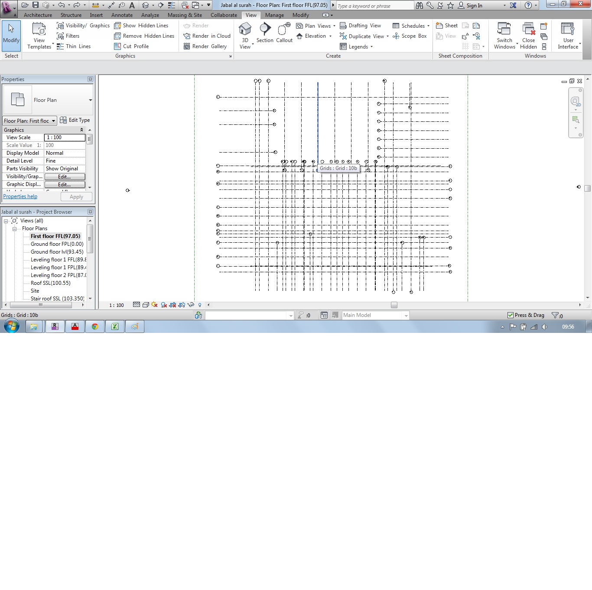
Task: Click the Open folder icon in quick access toolbar
Action: [x=25, y=5]
